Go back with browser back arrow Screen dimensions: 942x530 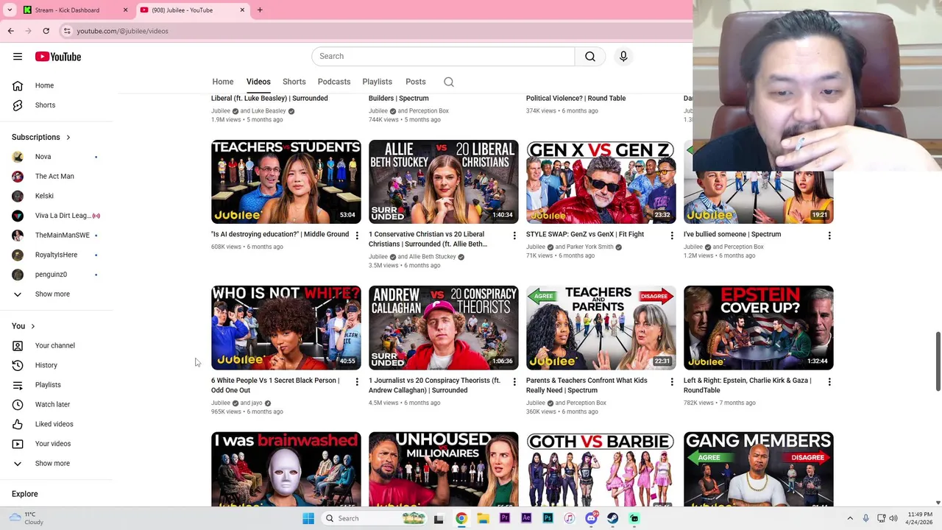[10, 31]
